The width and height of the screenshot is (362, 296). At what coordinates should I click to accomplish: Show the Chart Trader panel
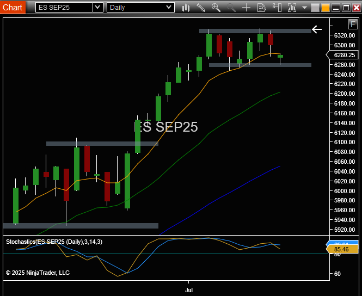(277, 8)
